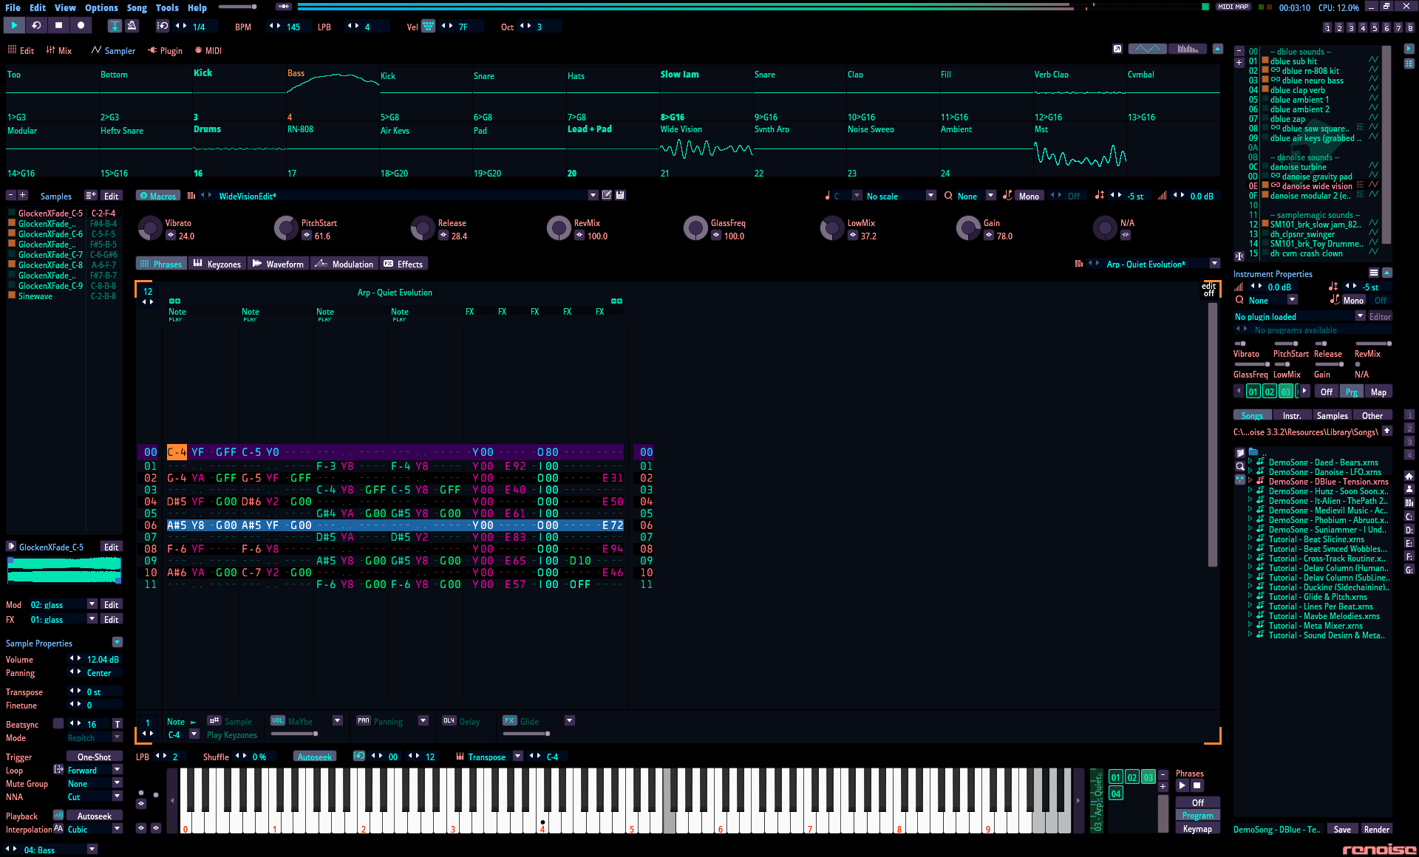1419x857 pixels.
Task: Open the Options menu
Action: click(x=101, y=7)
